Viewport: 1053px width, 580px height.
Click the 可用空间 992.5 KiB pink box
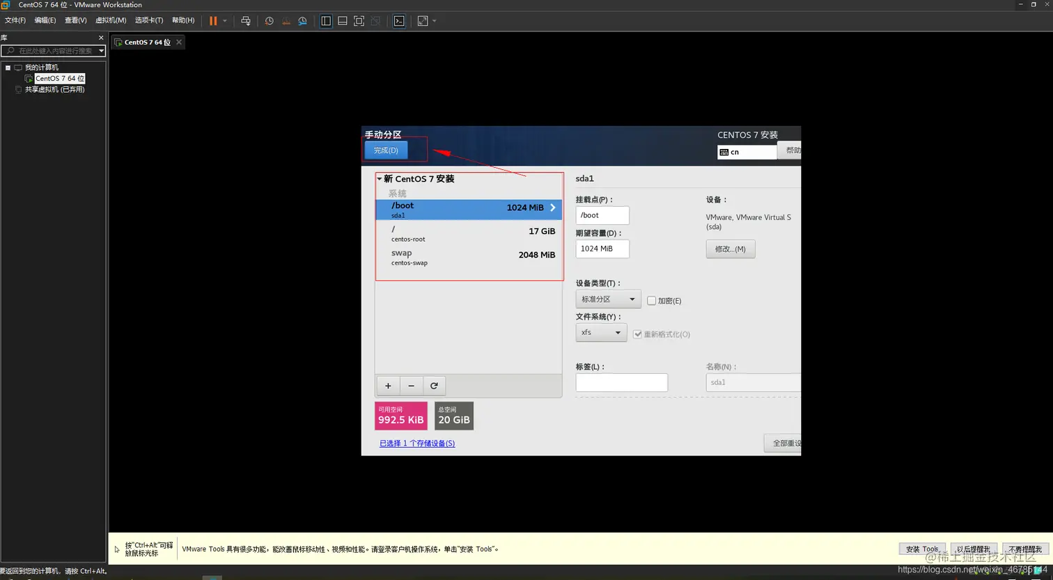(x=401, y=416)
